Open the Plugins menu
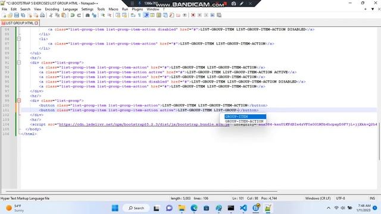381x214 pixels. coord(138,10)
